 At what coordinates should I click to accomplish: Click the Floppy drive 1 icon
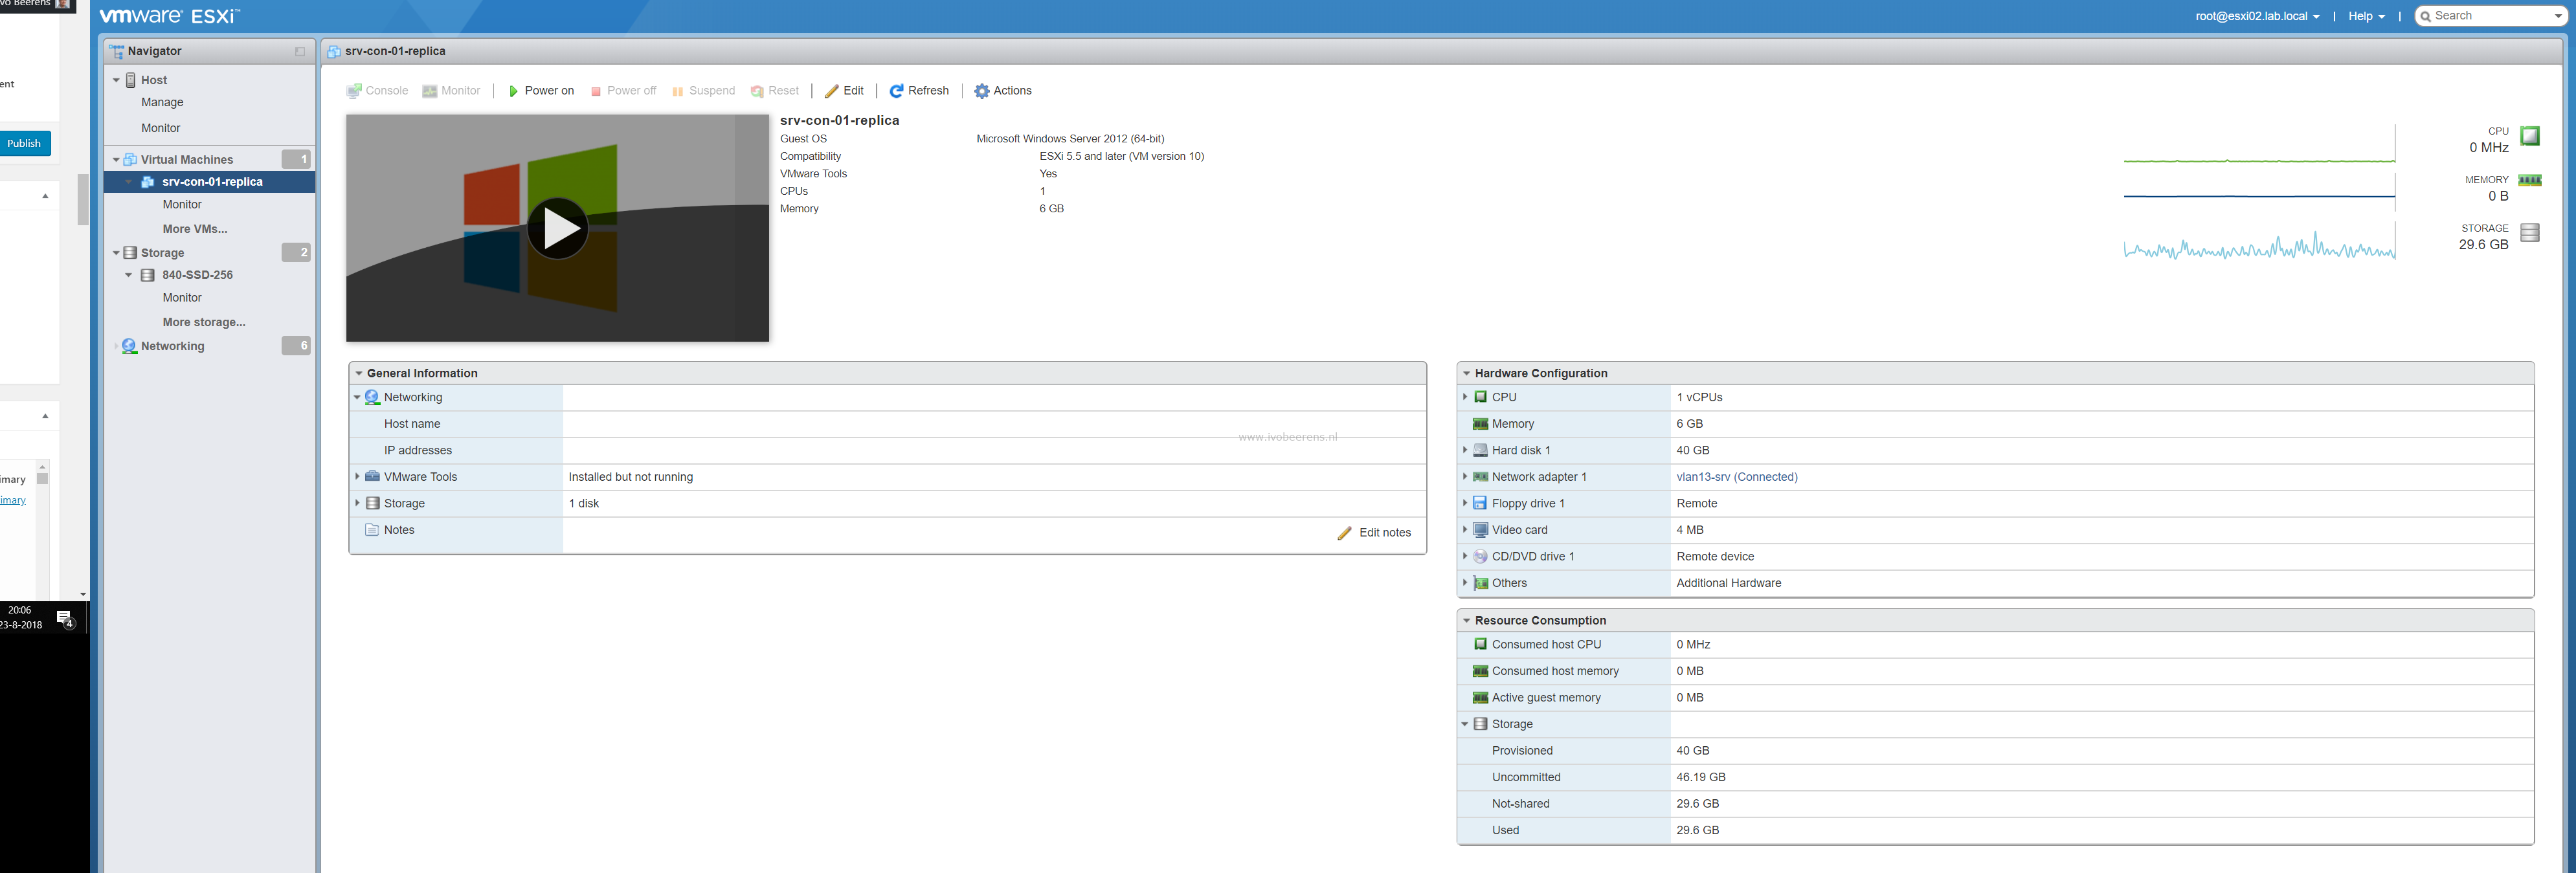coord(1480,503)
